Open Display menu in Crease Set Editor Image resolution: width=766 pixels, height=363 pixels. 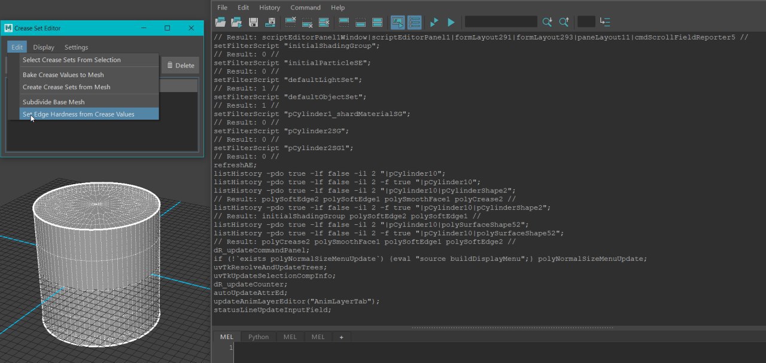[x=44, y=47]
